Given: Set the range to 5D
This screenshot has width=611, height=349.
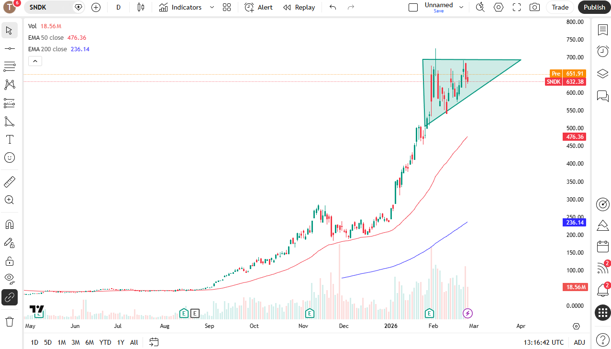Looking at the screenshot, I should [48, 342].
